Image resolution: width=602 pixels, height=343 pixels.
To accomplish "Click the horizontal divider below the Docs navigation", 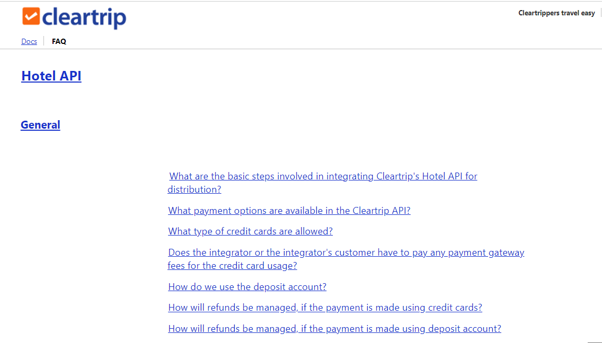I will point(301,49).
